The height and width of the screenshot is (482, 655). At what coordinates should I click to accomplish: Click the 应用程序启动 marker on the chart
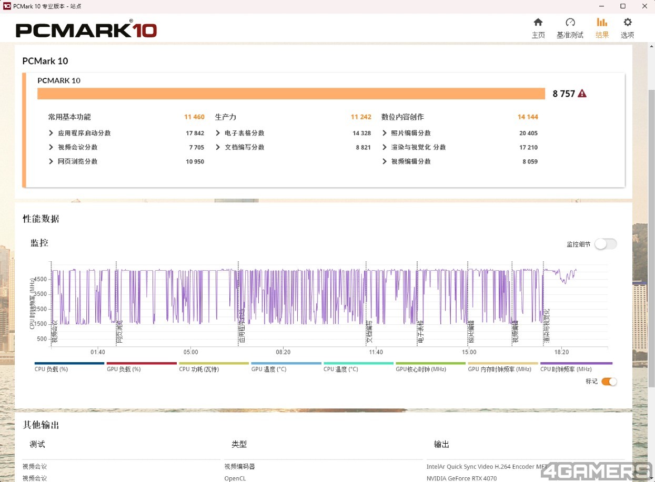coord(241,326)
